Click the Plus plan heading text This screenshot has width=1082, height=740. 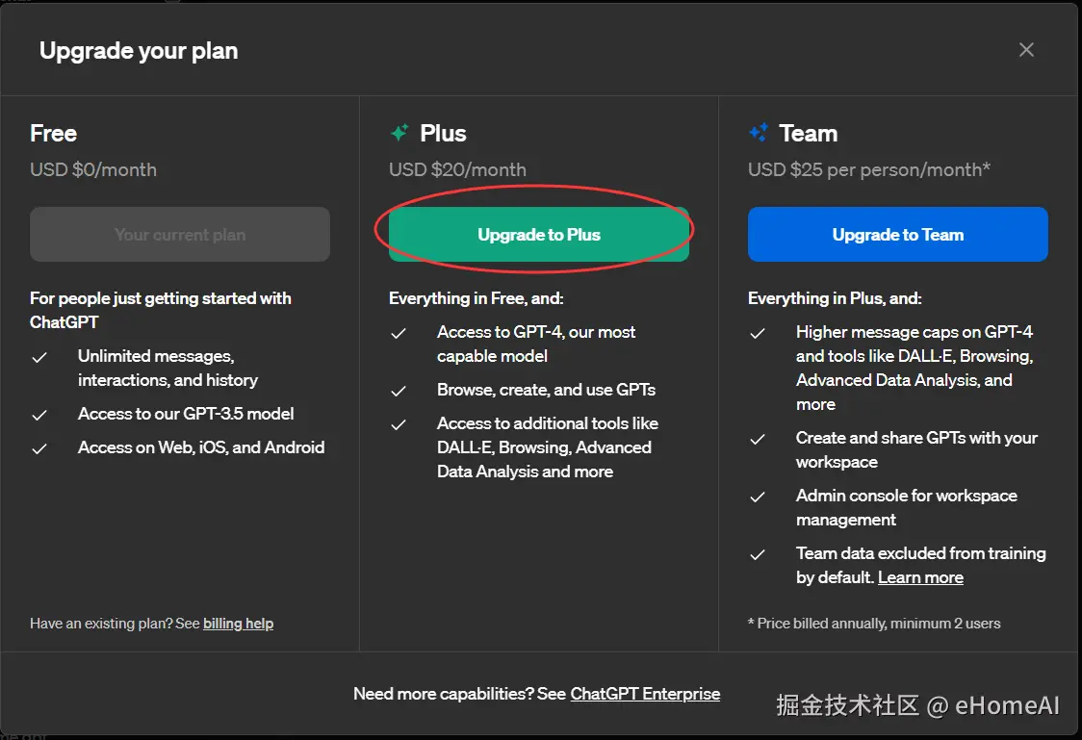pyautogui.click(x=443, y=133)
